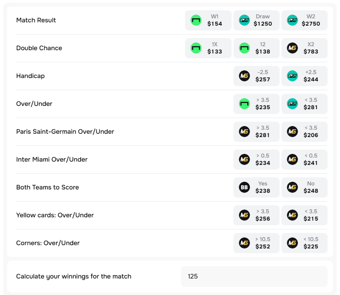Click the teal bookmaker icon beside Draw $1250
The image size is (340, 295).
244,20
